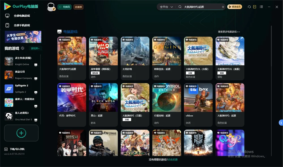Open the 太荒初境 game card
The width and height of the screenshot is (283, 167).
point(135,58)
